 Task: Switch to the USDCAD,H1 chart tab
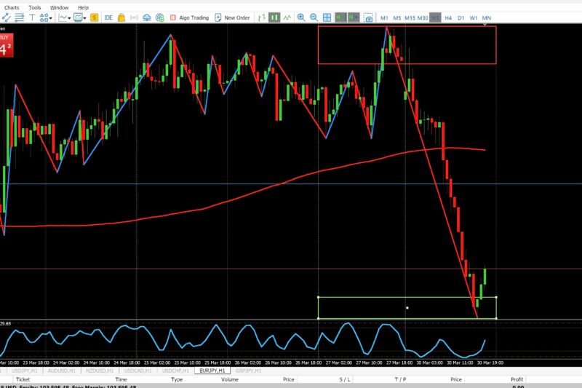pos(137,371)
